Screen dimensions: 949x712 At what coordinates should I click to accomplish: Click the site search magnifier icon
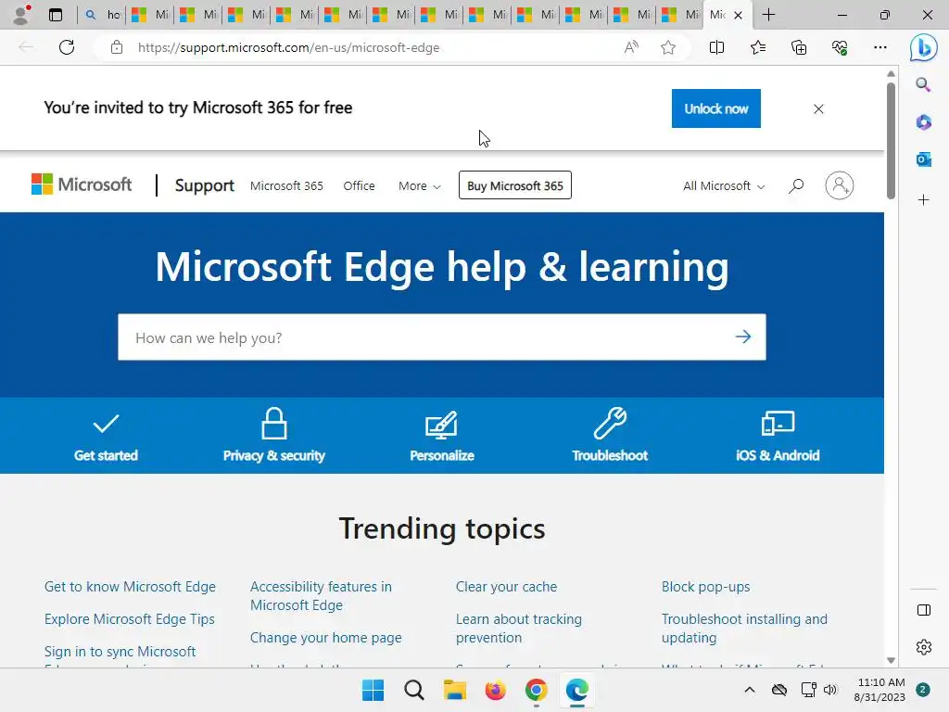click(x=796, y=185)
